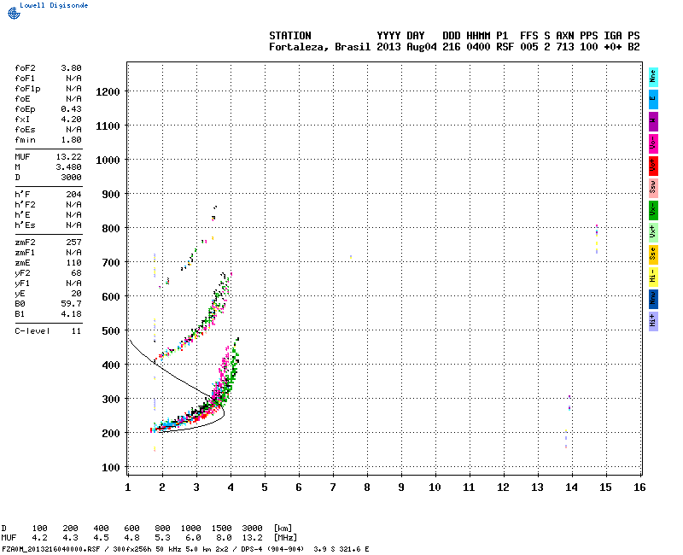The height and width of the screenshot is (555, 683).
Task: Select the light green Vx+ legend swatch
Action: pyautogui.click(x=653, y=232)
